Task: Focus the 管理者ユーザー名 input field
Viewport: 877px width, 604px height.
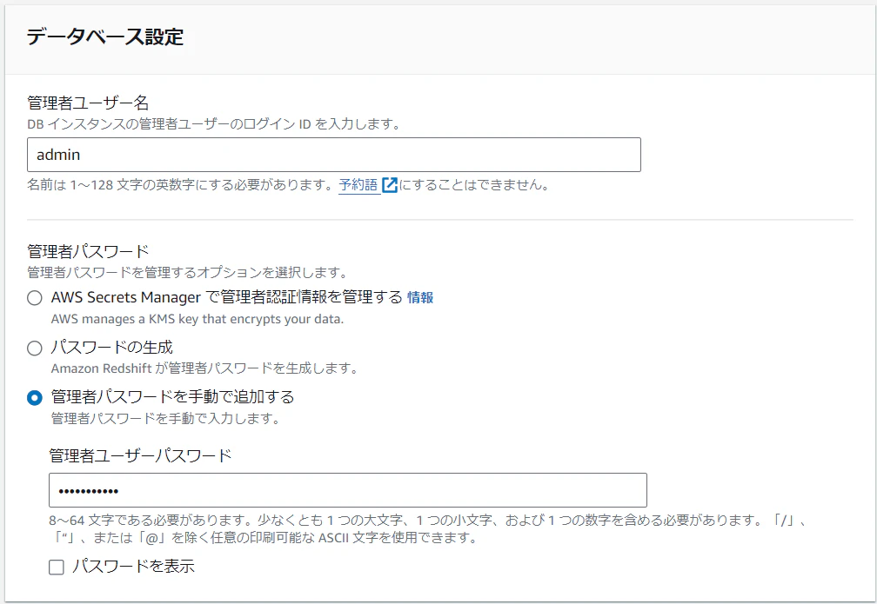Action: click(334, 155)
